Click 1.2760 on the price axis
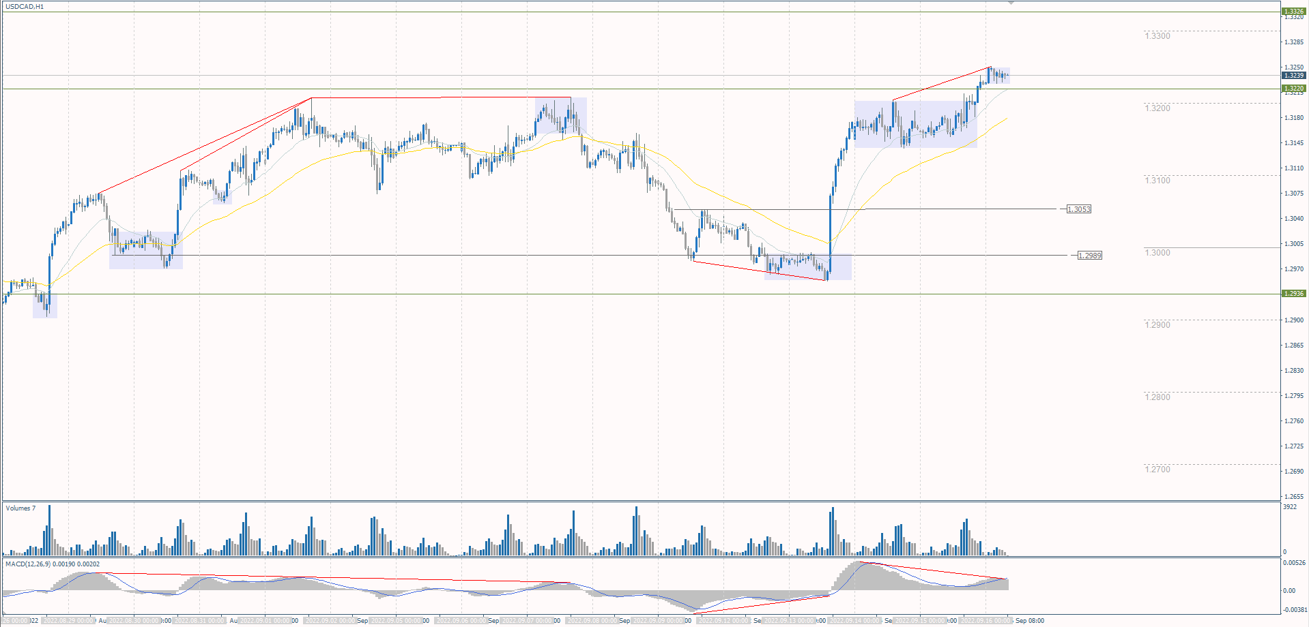 (x=1294, y=421)
